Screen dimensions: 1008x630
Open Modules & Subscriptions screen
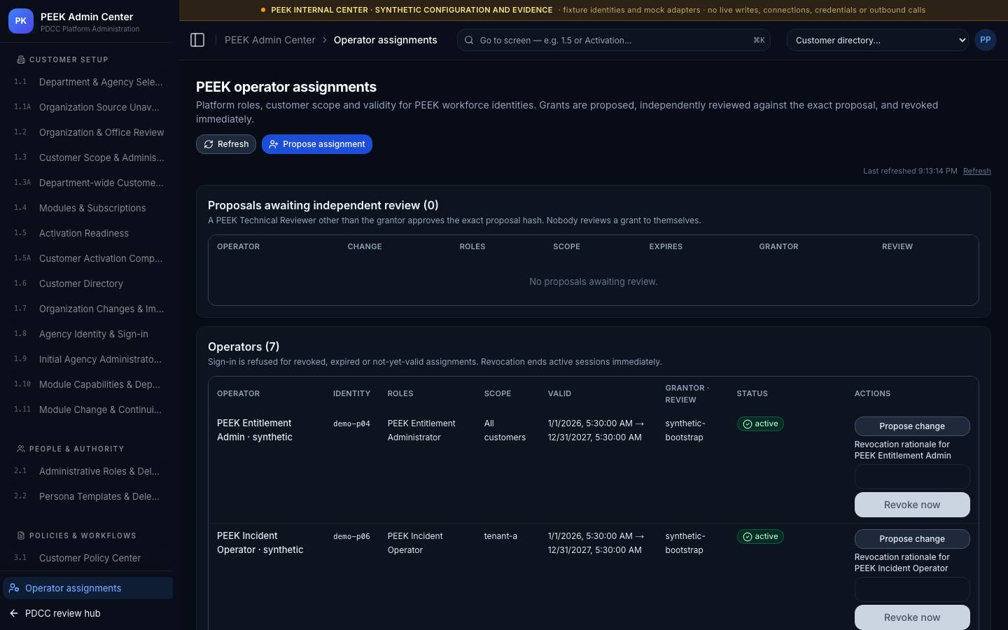click(88, 208)
